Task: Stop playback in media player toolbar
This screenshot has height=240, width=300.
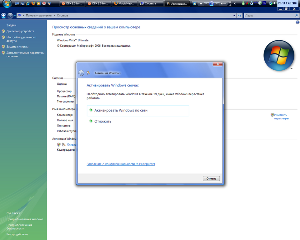Action: pyautogui.click(x=201, y=3)
